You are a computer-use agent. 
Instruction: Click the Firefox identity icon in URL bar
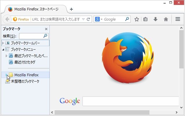[15, 19]
